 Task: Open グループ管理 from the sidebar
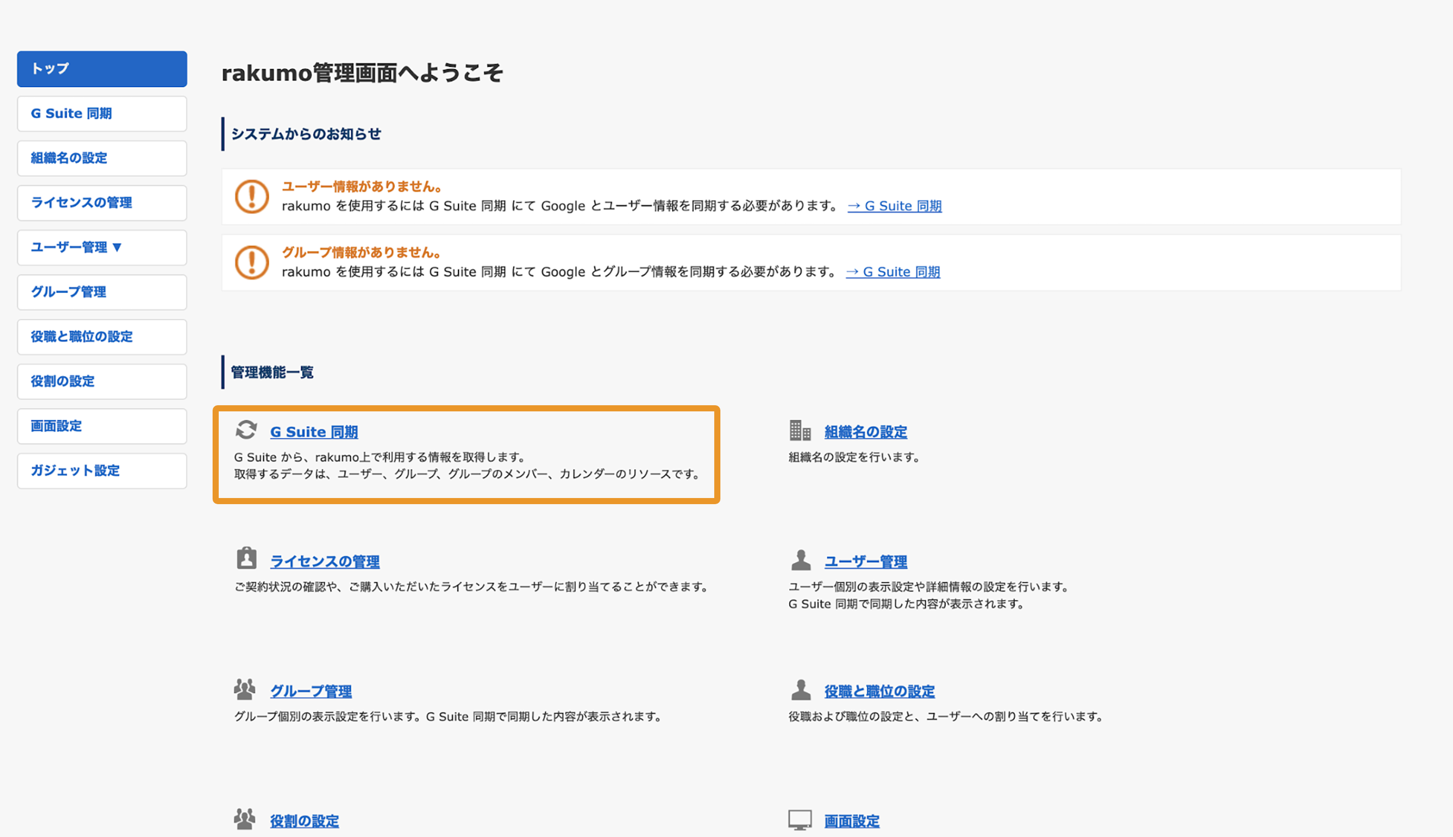pos(102,292)
